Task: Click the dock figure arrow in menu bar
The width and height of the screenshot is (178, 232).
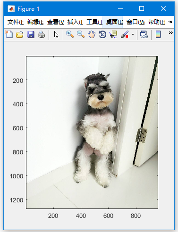Action: coord(170,22)
